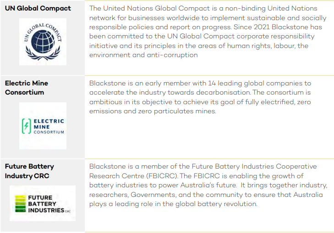Select the 'Future Battery Industry CRC' heading

29,171
